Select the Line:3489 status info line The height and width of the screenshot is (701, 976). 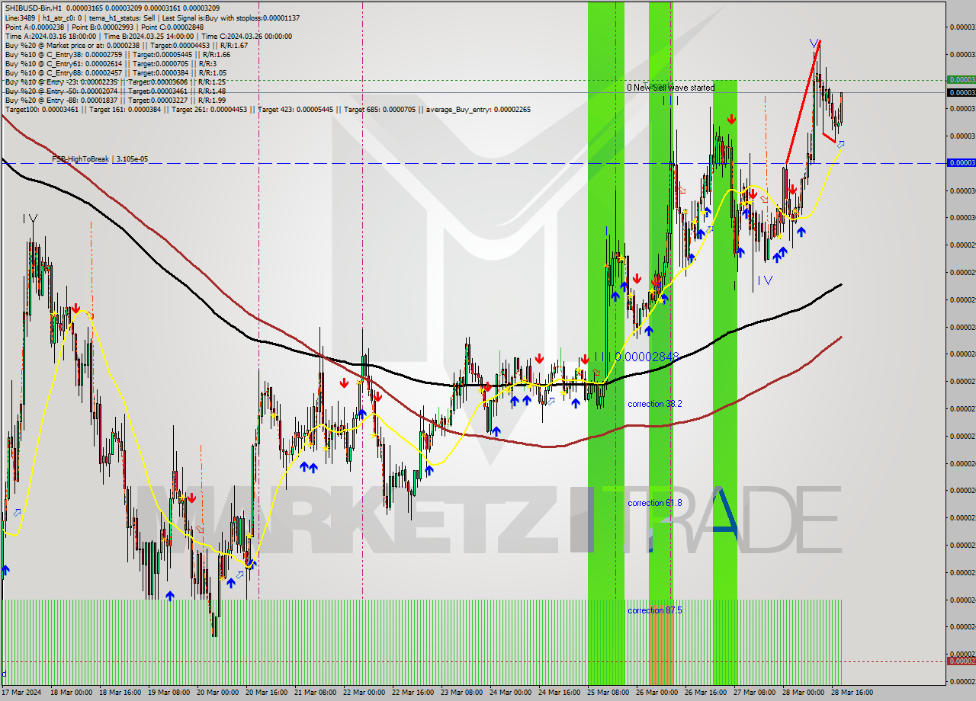pyautogui.click(x=152, y=18)
